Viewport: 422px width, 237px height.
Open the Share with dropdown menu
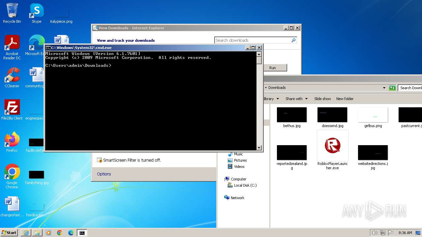296,99
